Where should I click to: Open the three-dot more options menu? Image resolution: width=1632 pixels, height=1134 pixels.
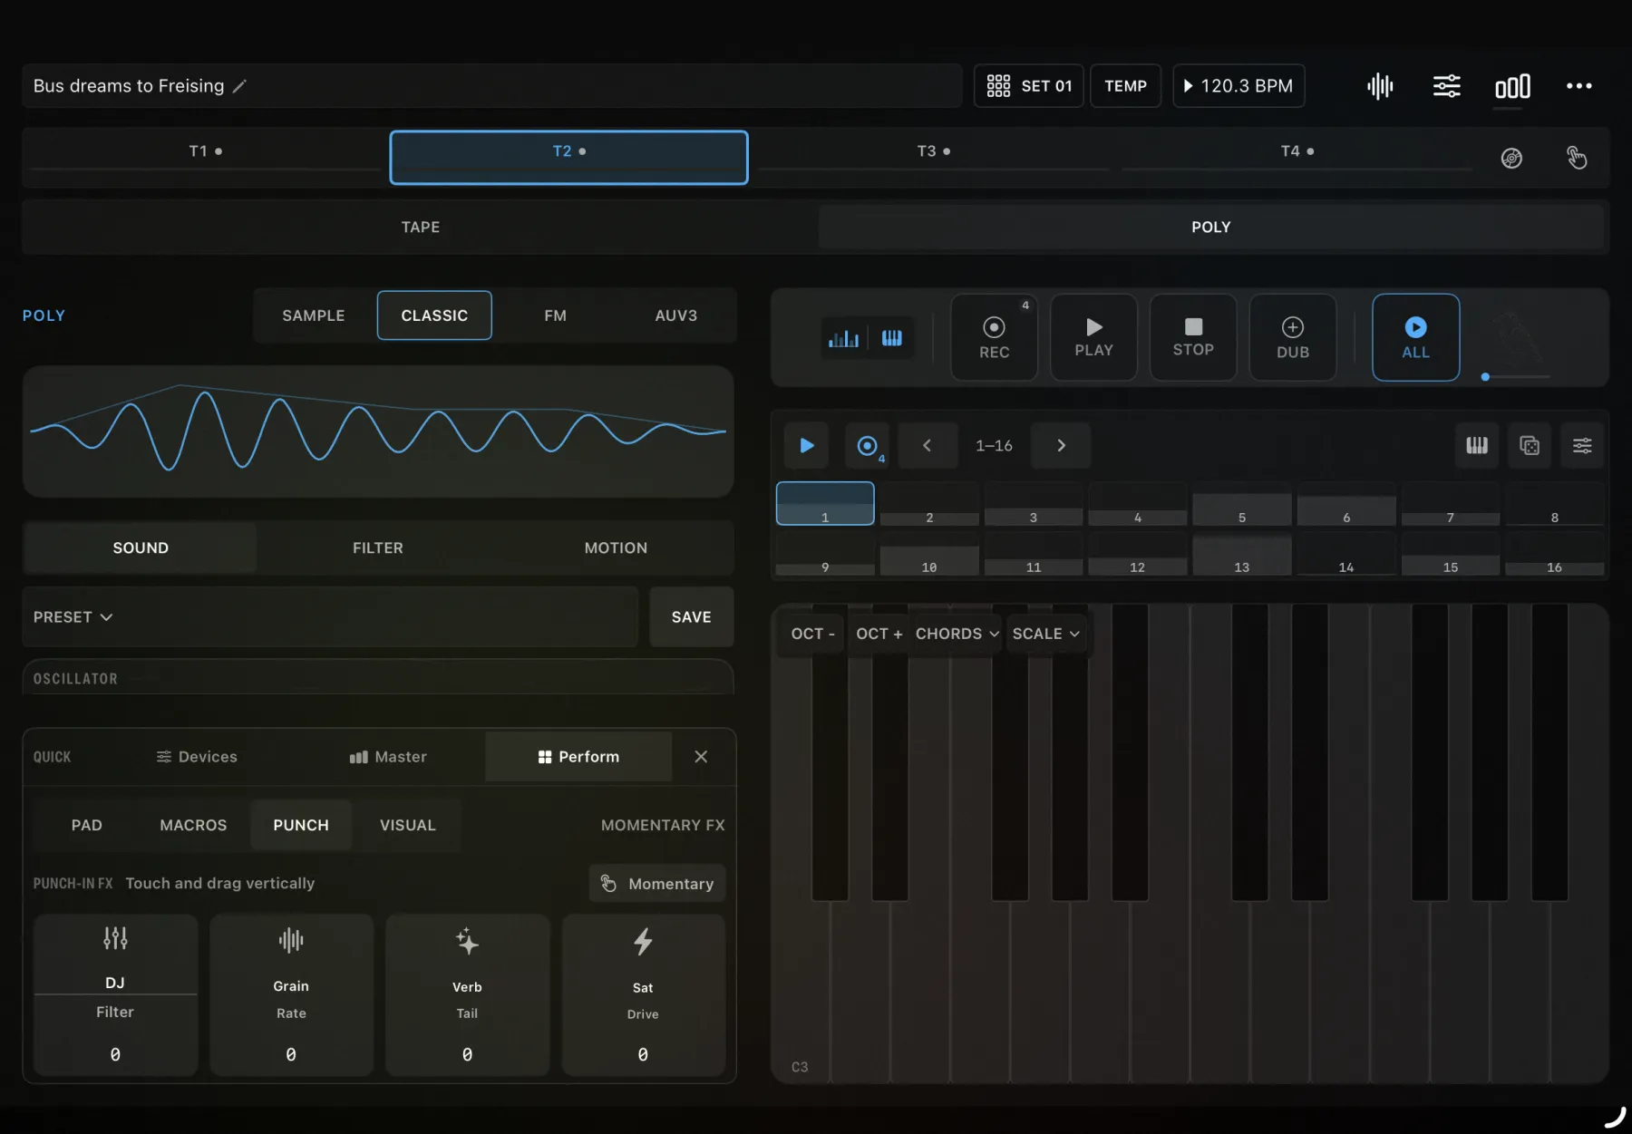(1579, 86)
